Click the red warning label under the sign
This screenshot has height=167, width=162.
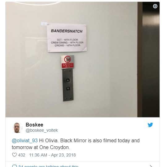coord(68,66)
